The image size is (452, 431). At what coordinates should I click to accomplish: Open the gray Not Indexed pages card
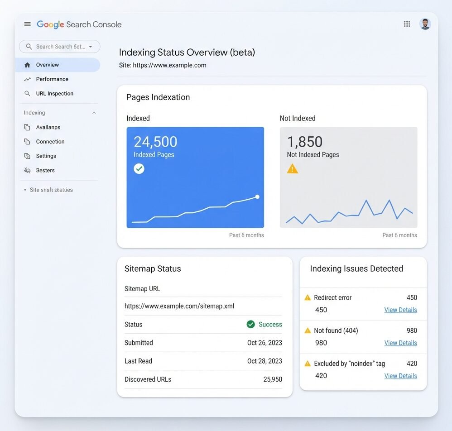point(349,177)
